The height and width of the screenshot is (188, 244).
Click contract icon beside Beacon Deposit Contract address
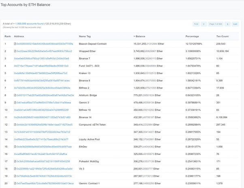[15, 44]
